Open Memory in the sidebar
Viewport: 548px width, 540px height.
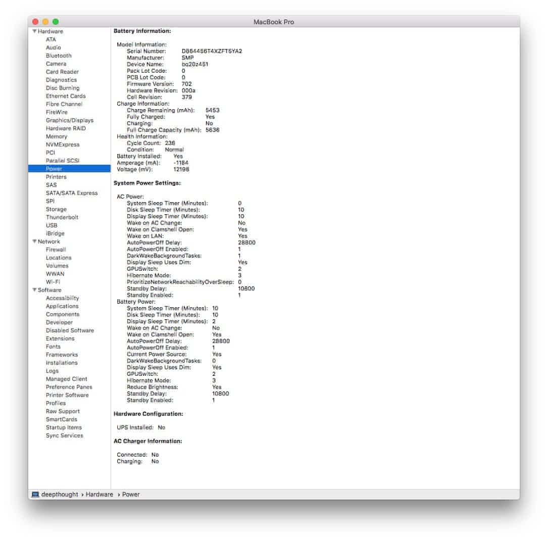coord(56,136)
